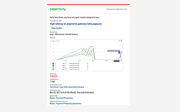This screenshot has width=180, height=112.
Task: Click the purple series tooltip label on chart
Action: 114,51
